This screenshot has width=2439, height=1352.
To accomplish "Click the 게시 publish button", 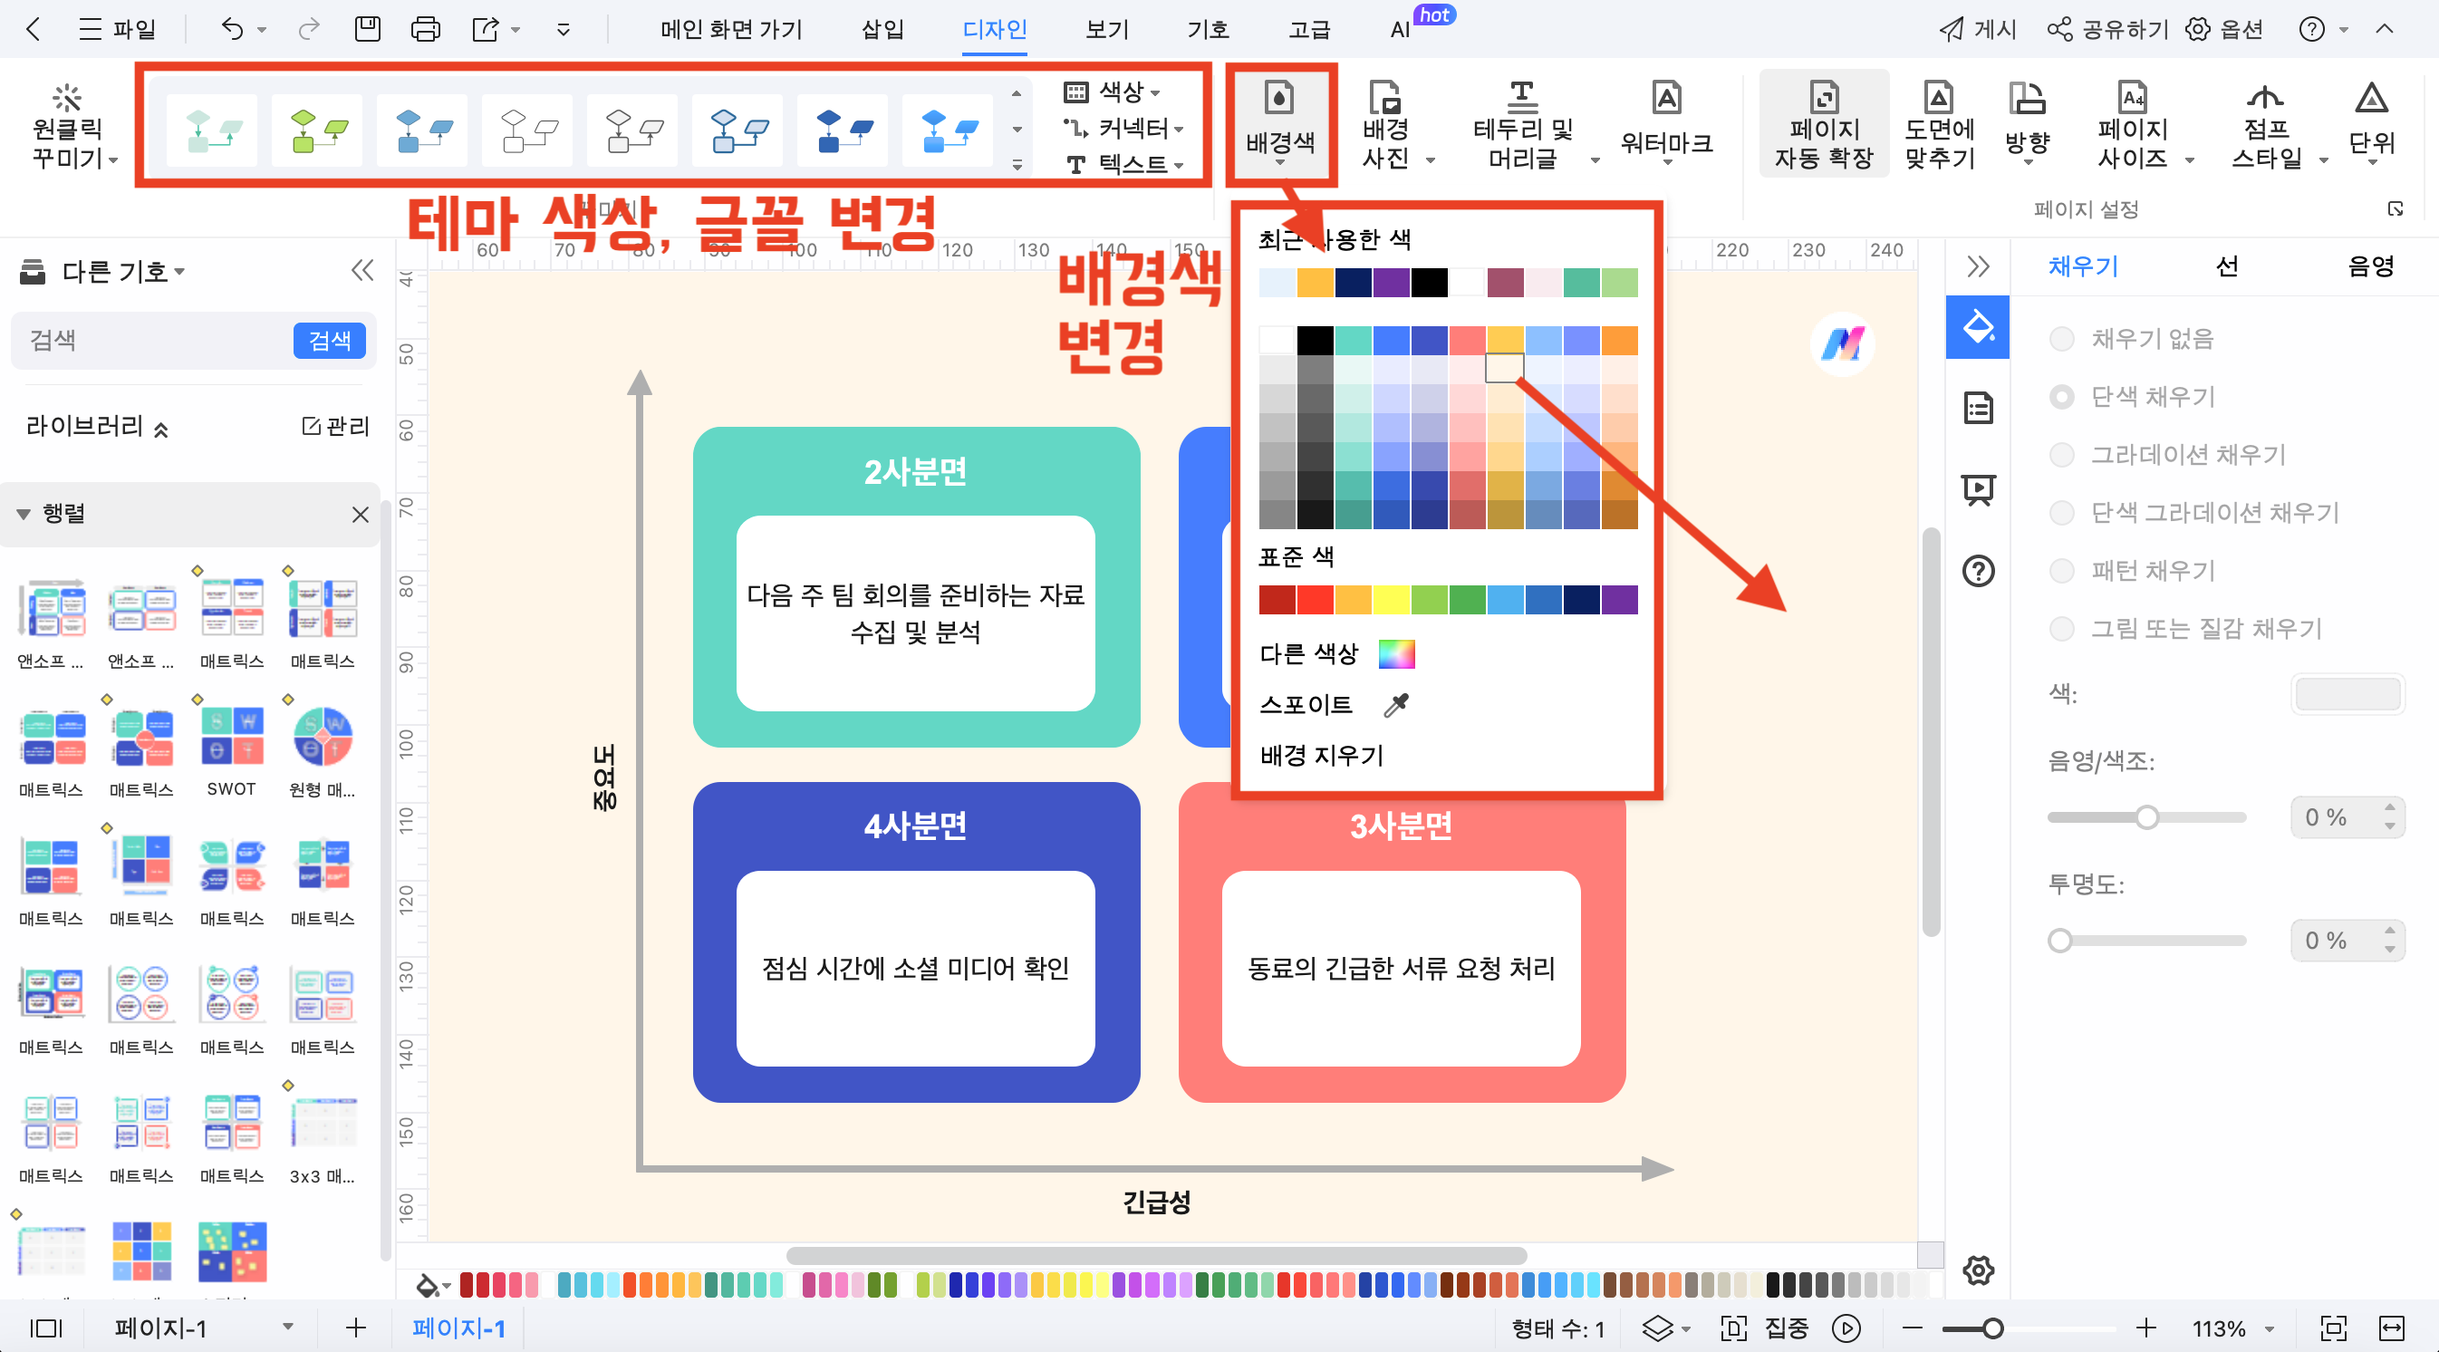I will tap(1977, 29).
